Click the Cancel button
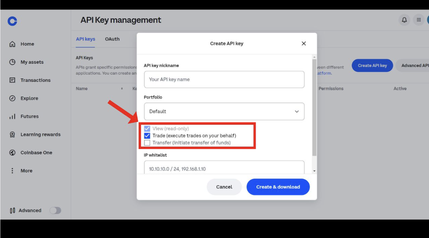Image resolution: width=429 pixels, height=238 pixels. pos(224,187)
